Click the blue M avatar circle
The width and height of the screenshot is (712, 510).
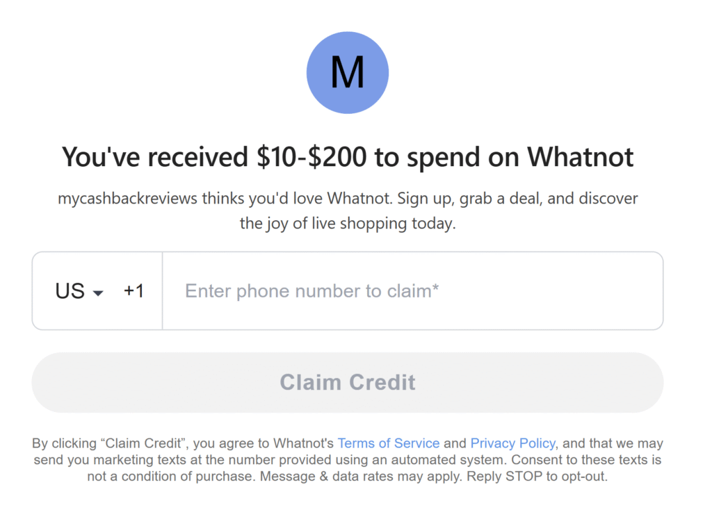(348, 73)
